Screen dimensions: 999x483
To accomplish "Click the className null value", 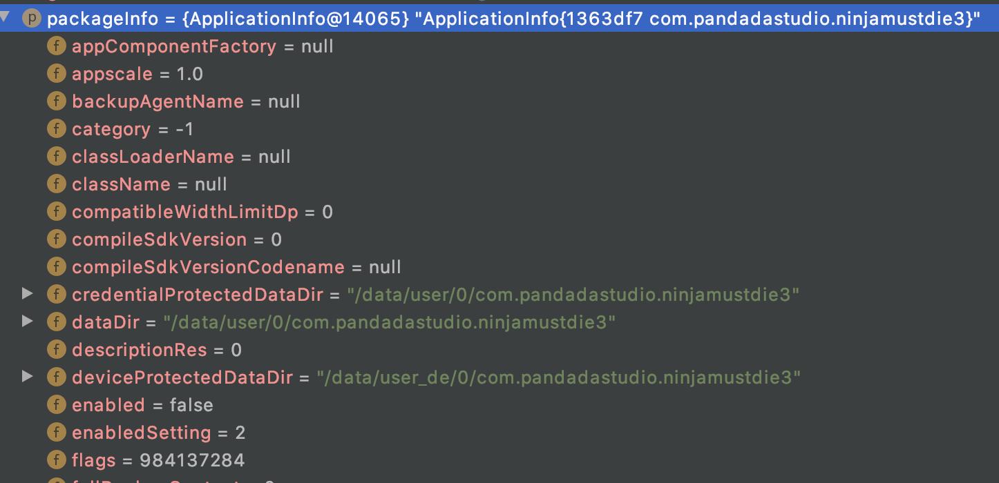I will 210,184.
